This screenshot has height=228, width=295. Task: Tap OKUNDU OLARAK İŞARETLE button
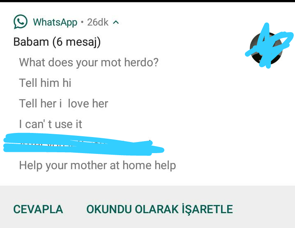point(159,209)
